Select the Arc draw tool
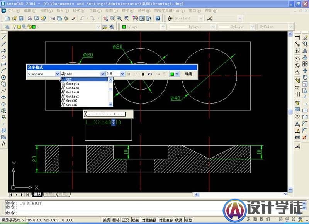The image size is (309, 224). click(x=3, y=71)
